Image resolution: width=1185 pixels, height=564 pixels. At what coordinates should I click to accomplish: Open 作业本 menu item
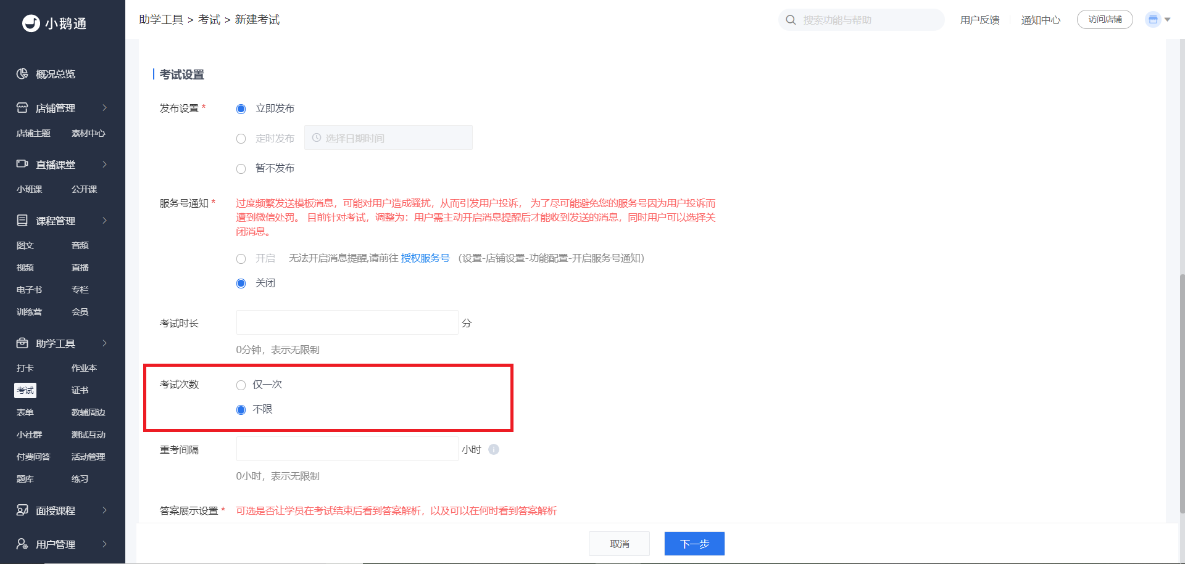point(84,368)
